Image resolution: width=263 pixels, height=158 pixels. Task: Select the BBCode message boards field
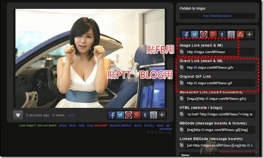(x=220, y=130)
